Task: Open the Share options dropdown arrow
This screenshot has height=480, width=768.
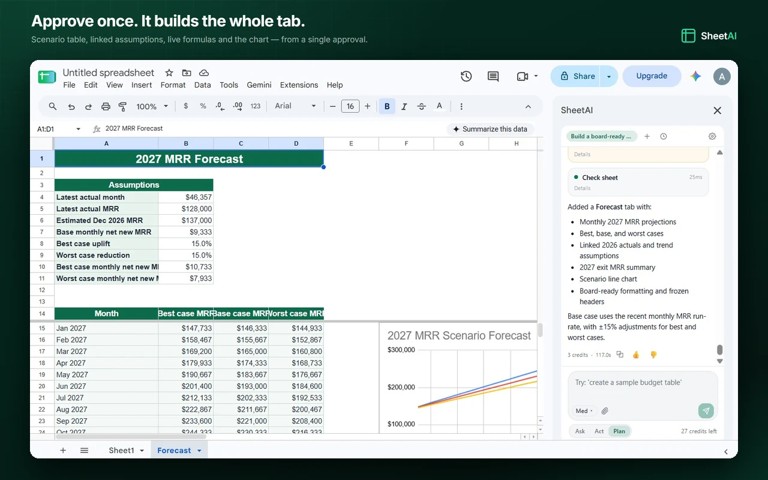Action: click(x=609, y=76)
